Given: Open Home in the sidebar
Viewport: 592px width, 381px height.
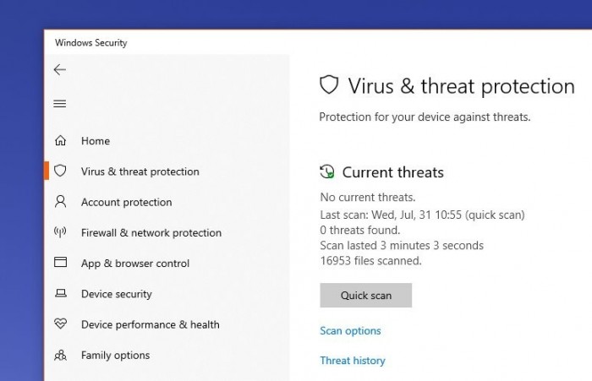Looking at the screenshot, I should (x=96, y=141).
